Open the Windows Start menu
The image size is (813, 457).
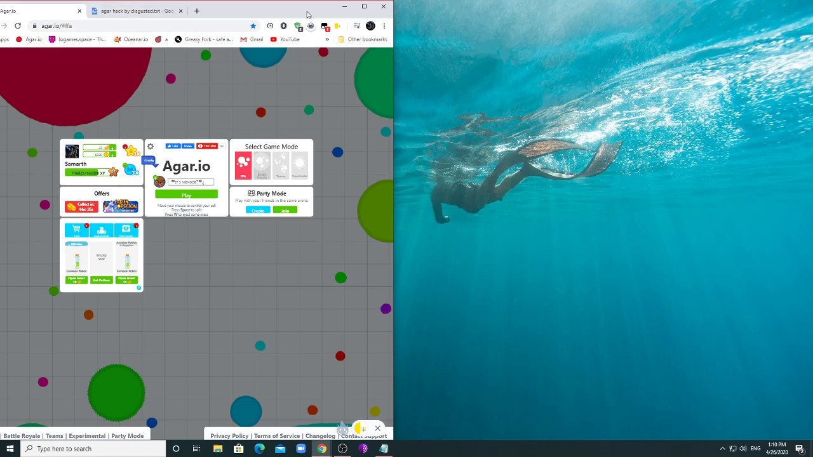10,449
